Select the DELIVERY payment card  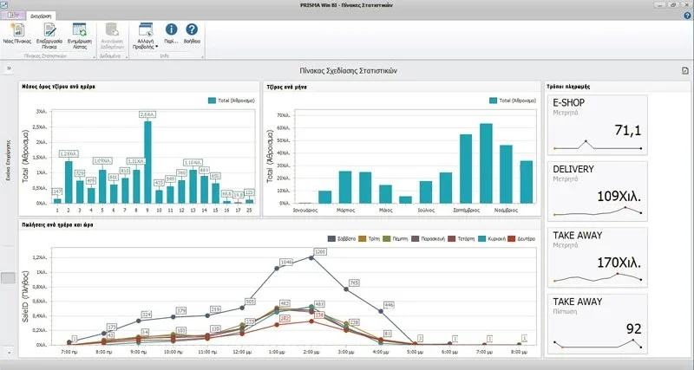click(x=597, y=191)
